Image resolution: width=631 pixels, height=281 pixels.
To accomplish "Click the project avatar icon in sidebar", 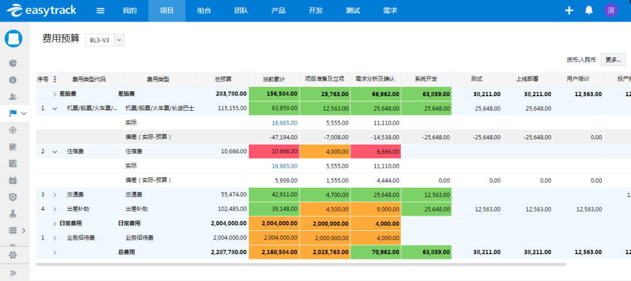I will point(13,39).
